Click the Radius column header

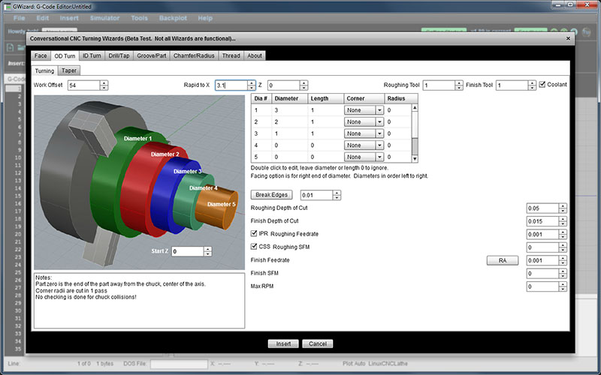pyautogui.click(x=401, y=99)
